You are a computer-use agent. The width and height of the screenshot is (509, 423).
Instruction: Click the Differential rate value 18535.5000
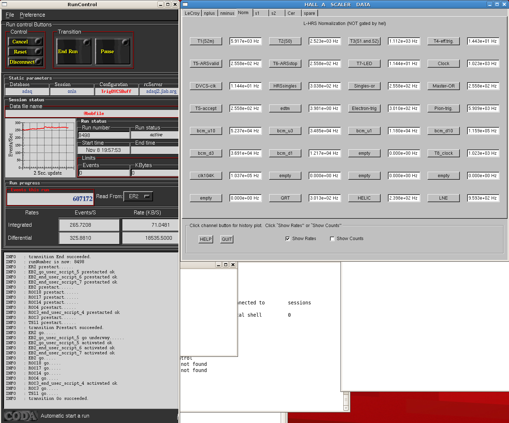pos(150,238)
